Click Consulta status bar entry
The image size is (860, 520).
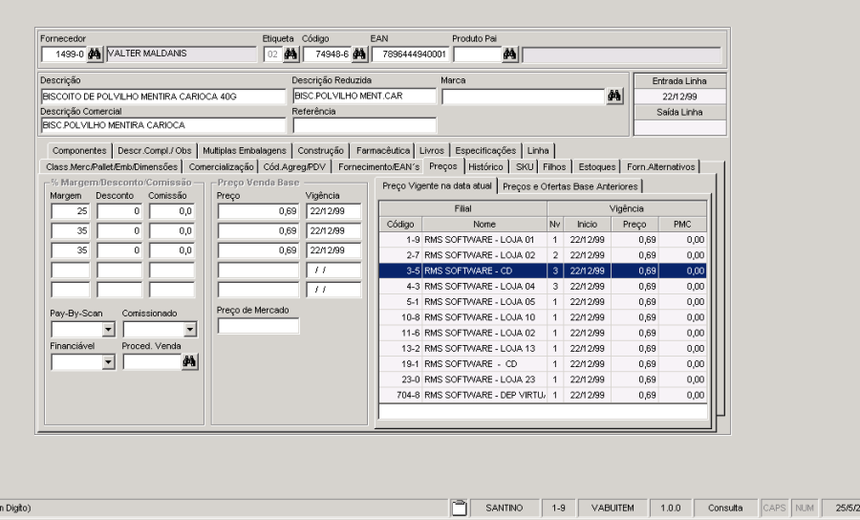(x=725, y=508)
